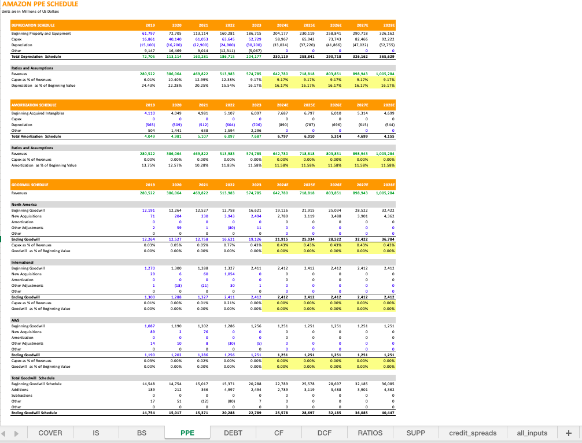This screenshot has width=582, height=443.
Task: Open the RATIOS sheet tab
Action: (x=370, y=433)
